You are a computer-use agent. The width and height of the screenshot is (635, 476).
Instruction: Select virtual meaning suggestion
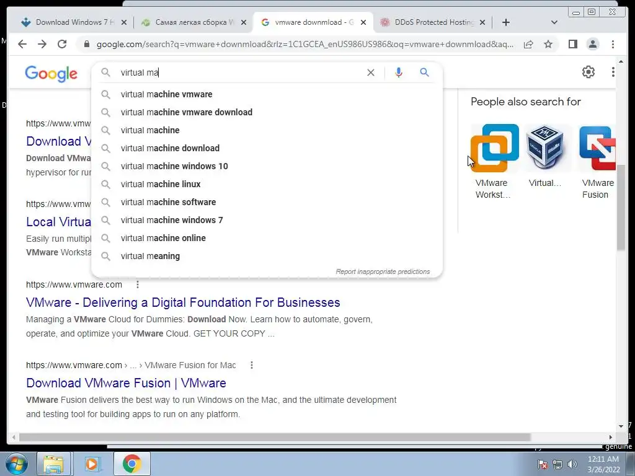(x=267, y=256)
